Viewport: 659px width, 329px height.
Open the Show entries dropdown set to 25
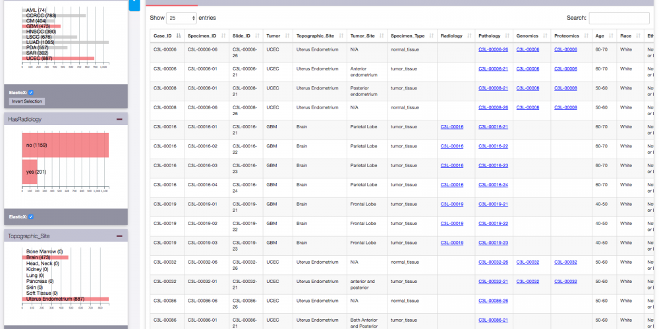point(182,18)
